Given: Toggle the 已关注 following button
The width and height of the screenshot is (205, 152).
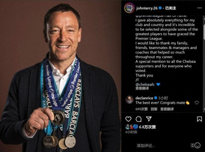Looking at the screenshot, I should click(x=170, y=8).
